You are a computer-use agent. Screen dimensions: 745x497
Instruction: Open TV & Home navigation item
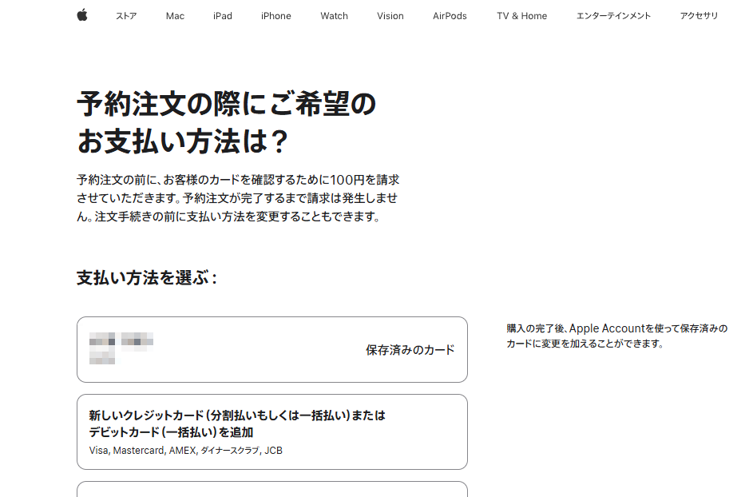[x=521, y=16]
